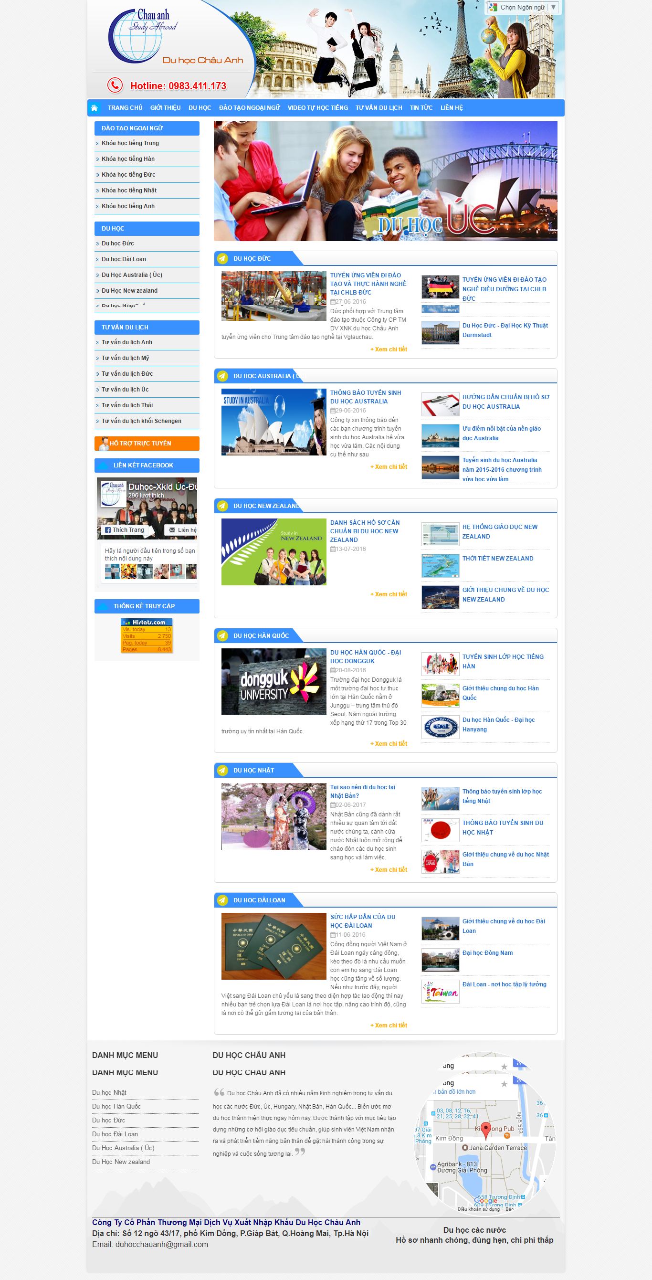652x1280 pixels.
Task: Click the support agent avatar icon
Action: [104, 443]
